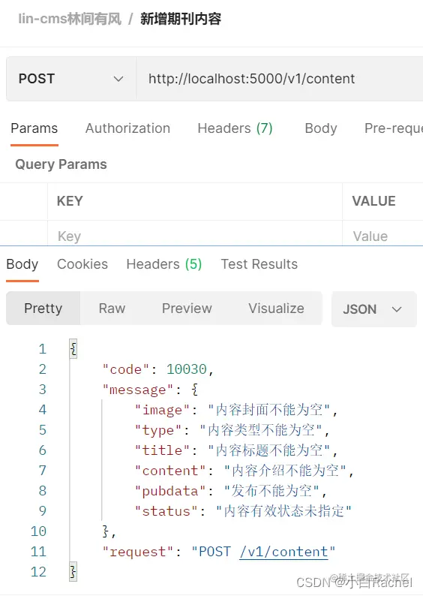
Task: Select the response Body tab
Action: coord(22,264)
